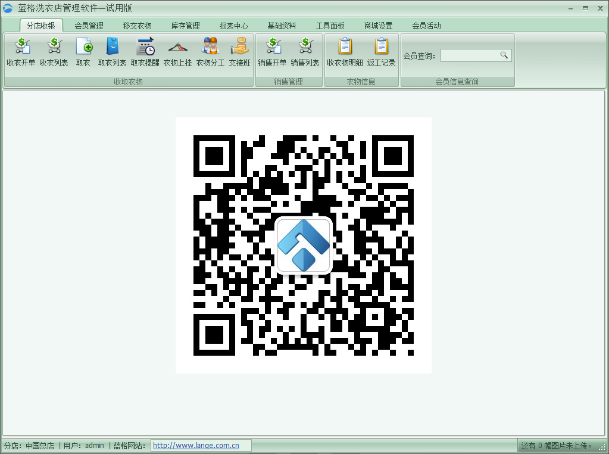Click the 分店: 中国总店 status text
Viewport: 609px width, 454px height.
pos(29,446)
